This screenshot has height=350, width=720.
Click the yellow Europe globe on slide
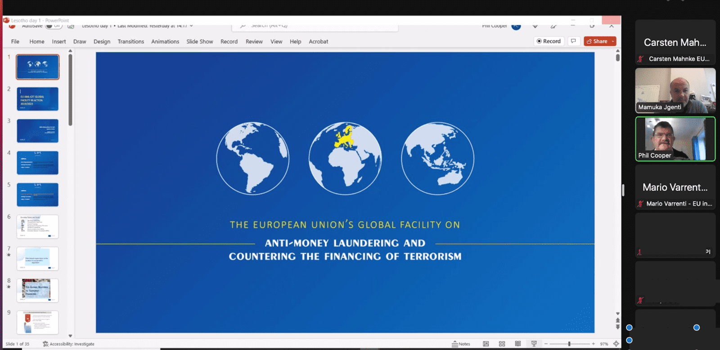point(345,159)
